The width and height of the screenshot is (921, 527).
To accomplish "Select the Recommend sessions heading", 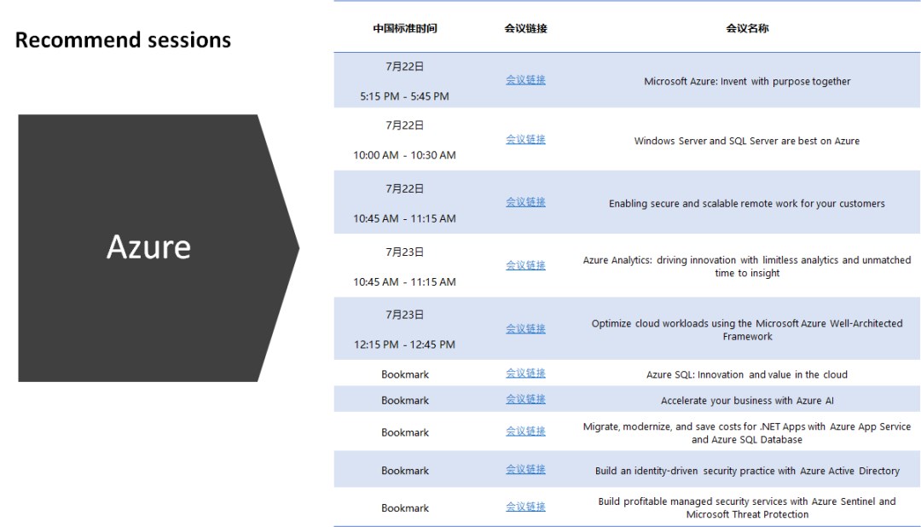I will (x=123, y=40).
